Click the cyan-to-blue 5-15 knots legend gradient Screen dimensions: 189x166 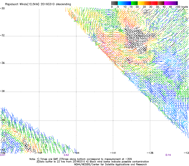coord(124,3)
